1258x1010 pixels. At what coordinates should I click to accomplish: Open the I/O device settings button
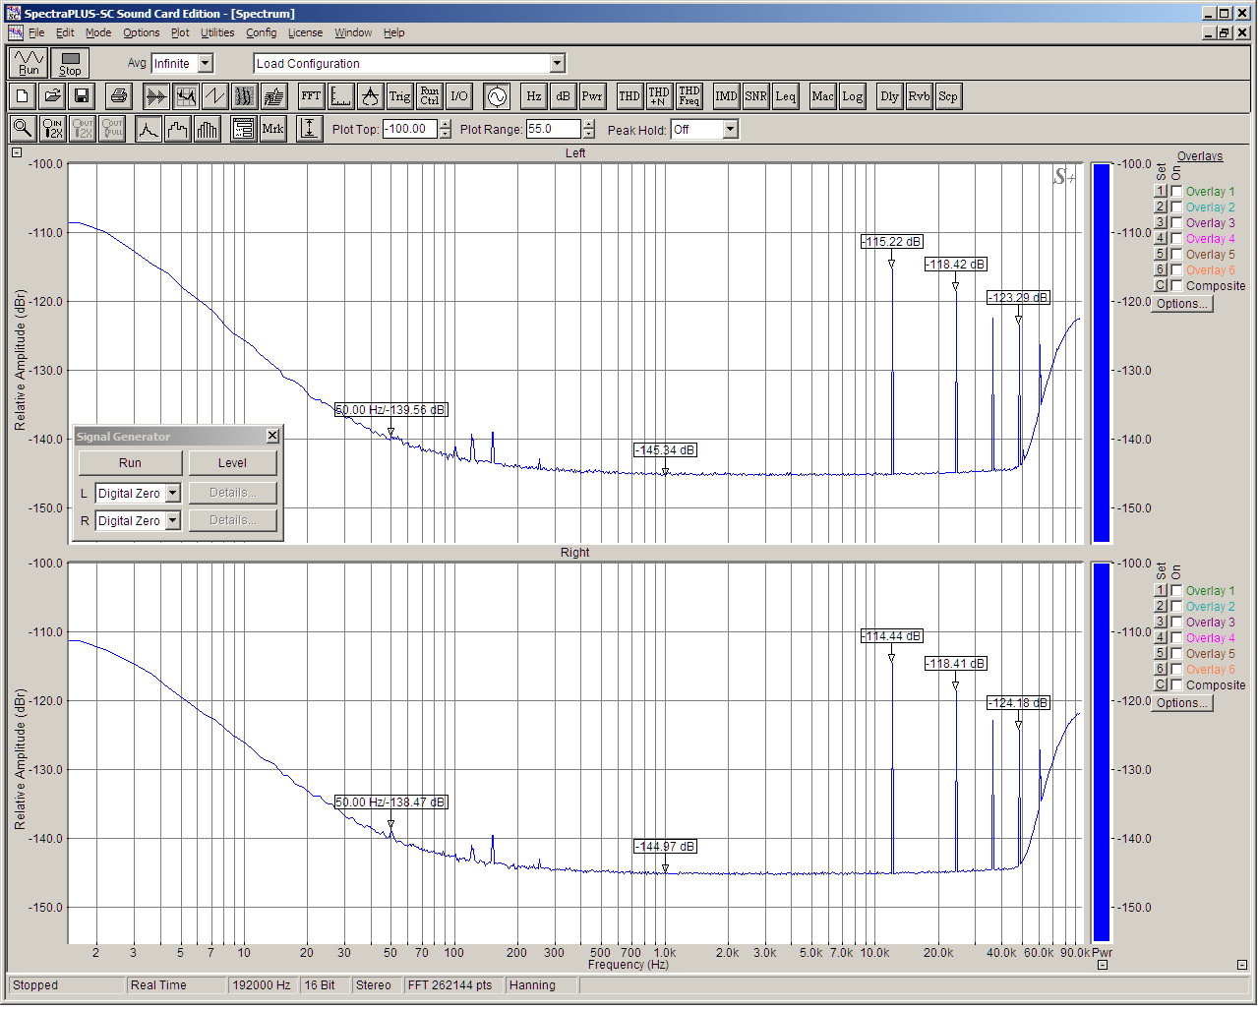(x=458, y=96)
